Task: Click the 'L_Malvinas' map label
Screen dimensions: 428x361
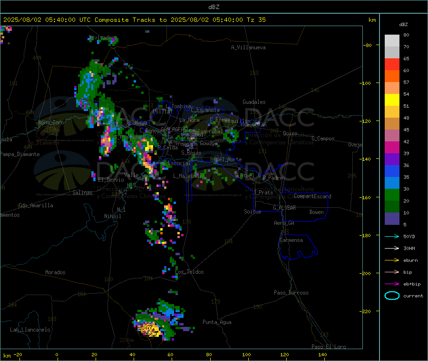Action: [x=187, y=176]
